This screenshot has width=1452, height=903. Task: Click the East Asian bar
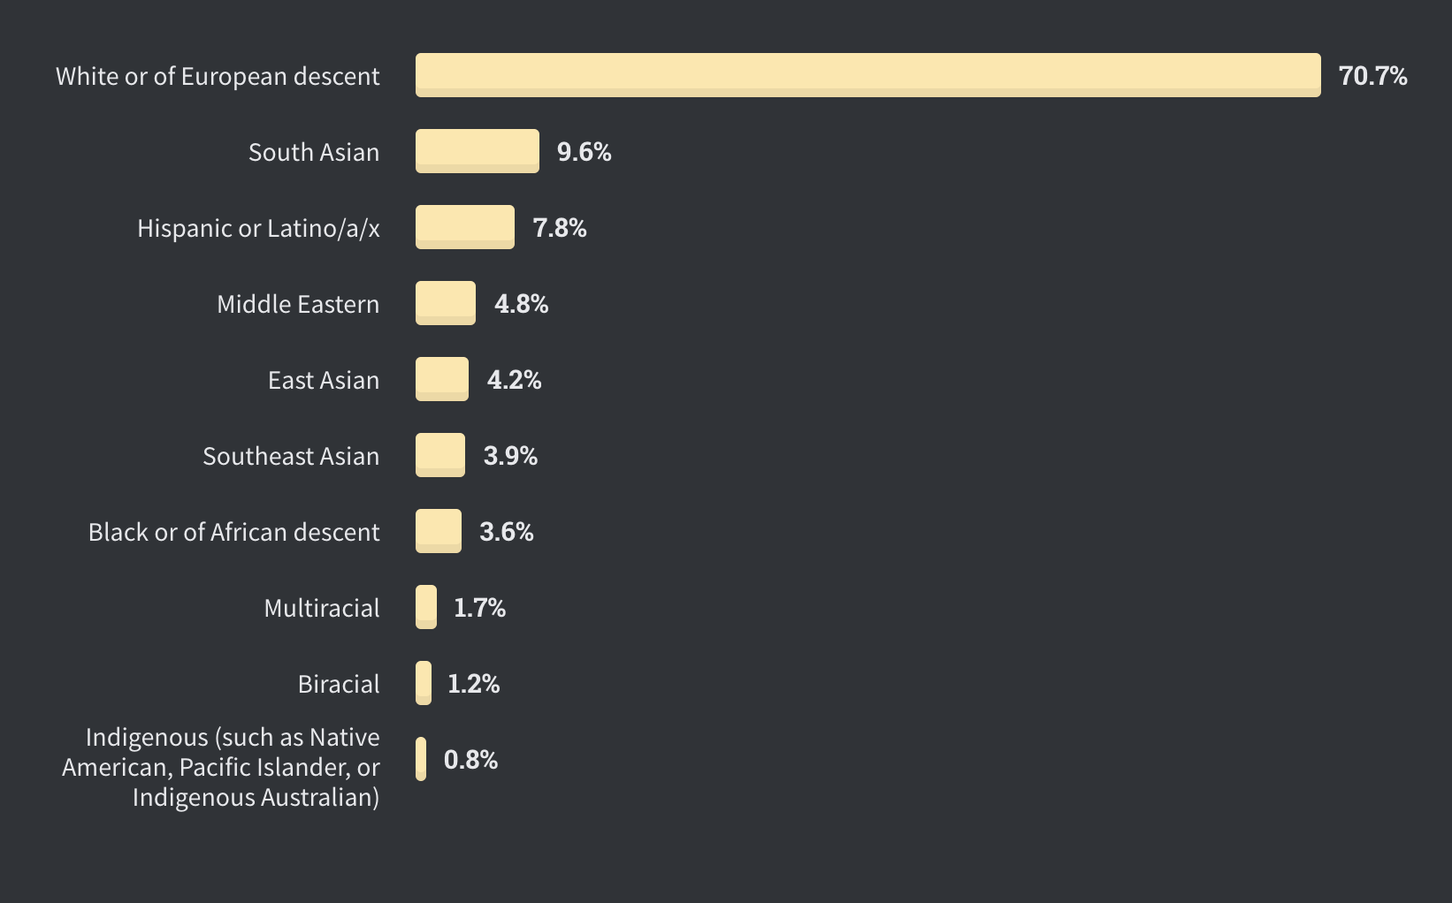click(x=442, y=379)
